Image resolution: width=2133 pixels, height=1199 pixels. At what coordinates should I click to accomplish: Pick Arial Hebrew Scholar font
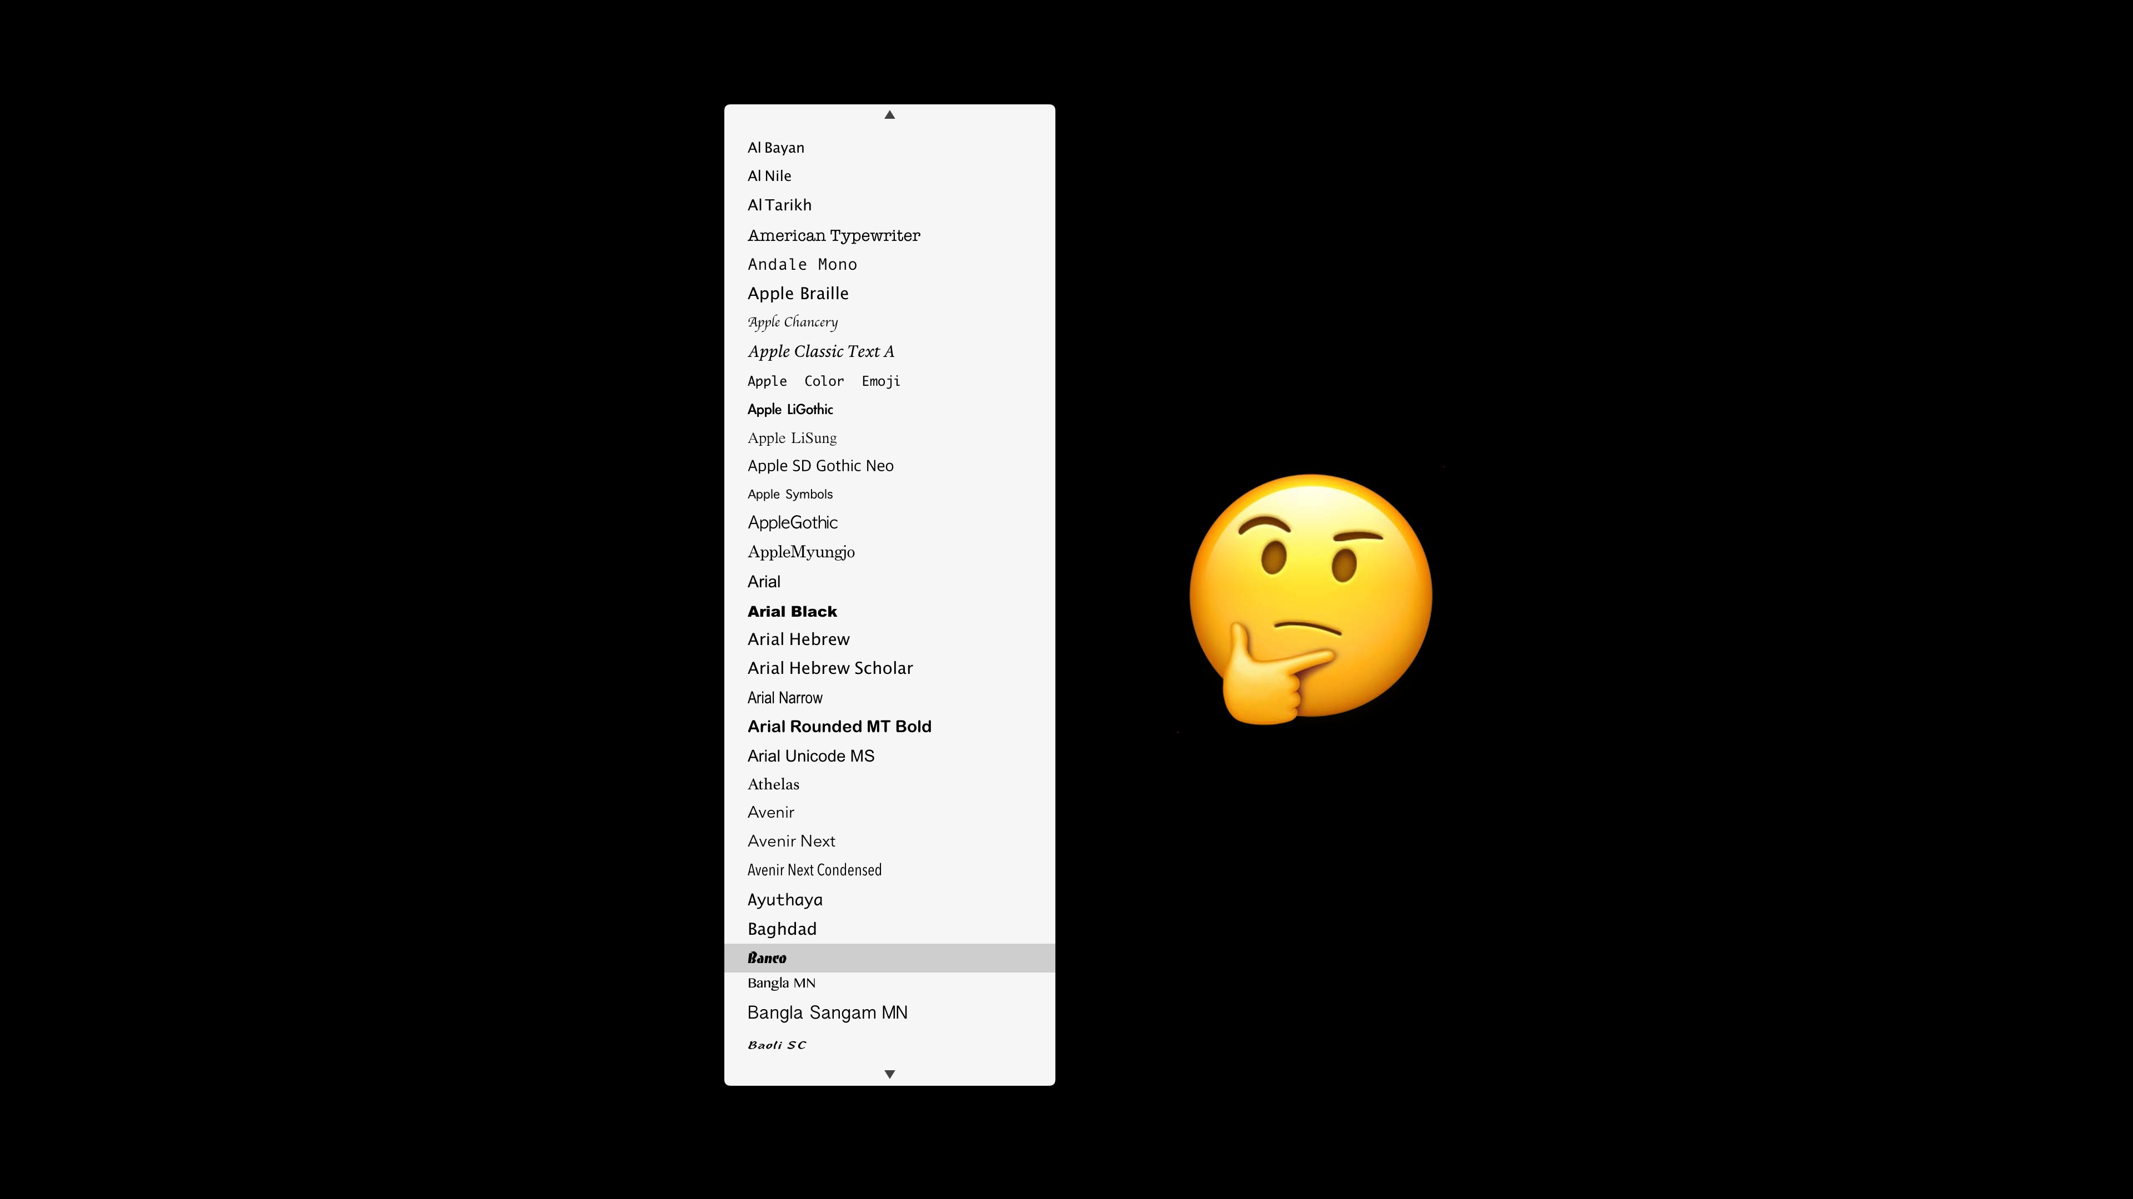(889, 668)
